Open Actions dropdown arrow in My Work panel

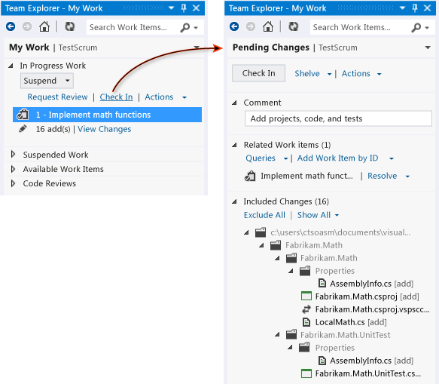[x=184, y=97]
